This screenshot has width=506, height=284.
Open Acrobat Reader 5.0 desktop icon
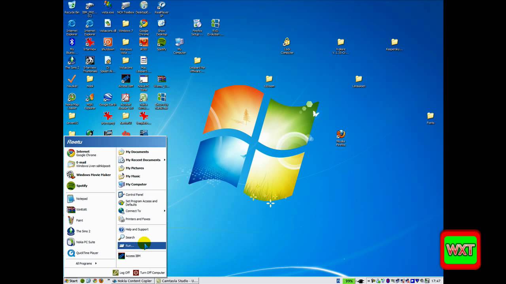[125, 101]
